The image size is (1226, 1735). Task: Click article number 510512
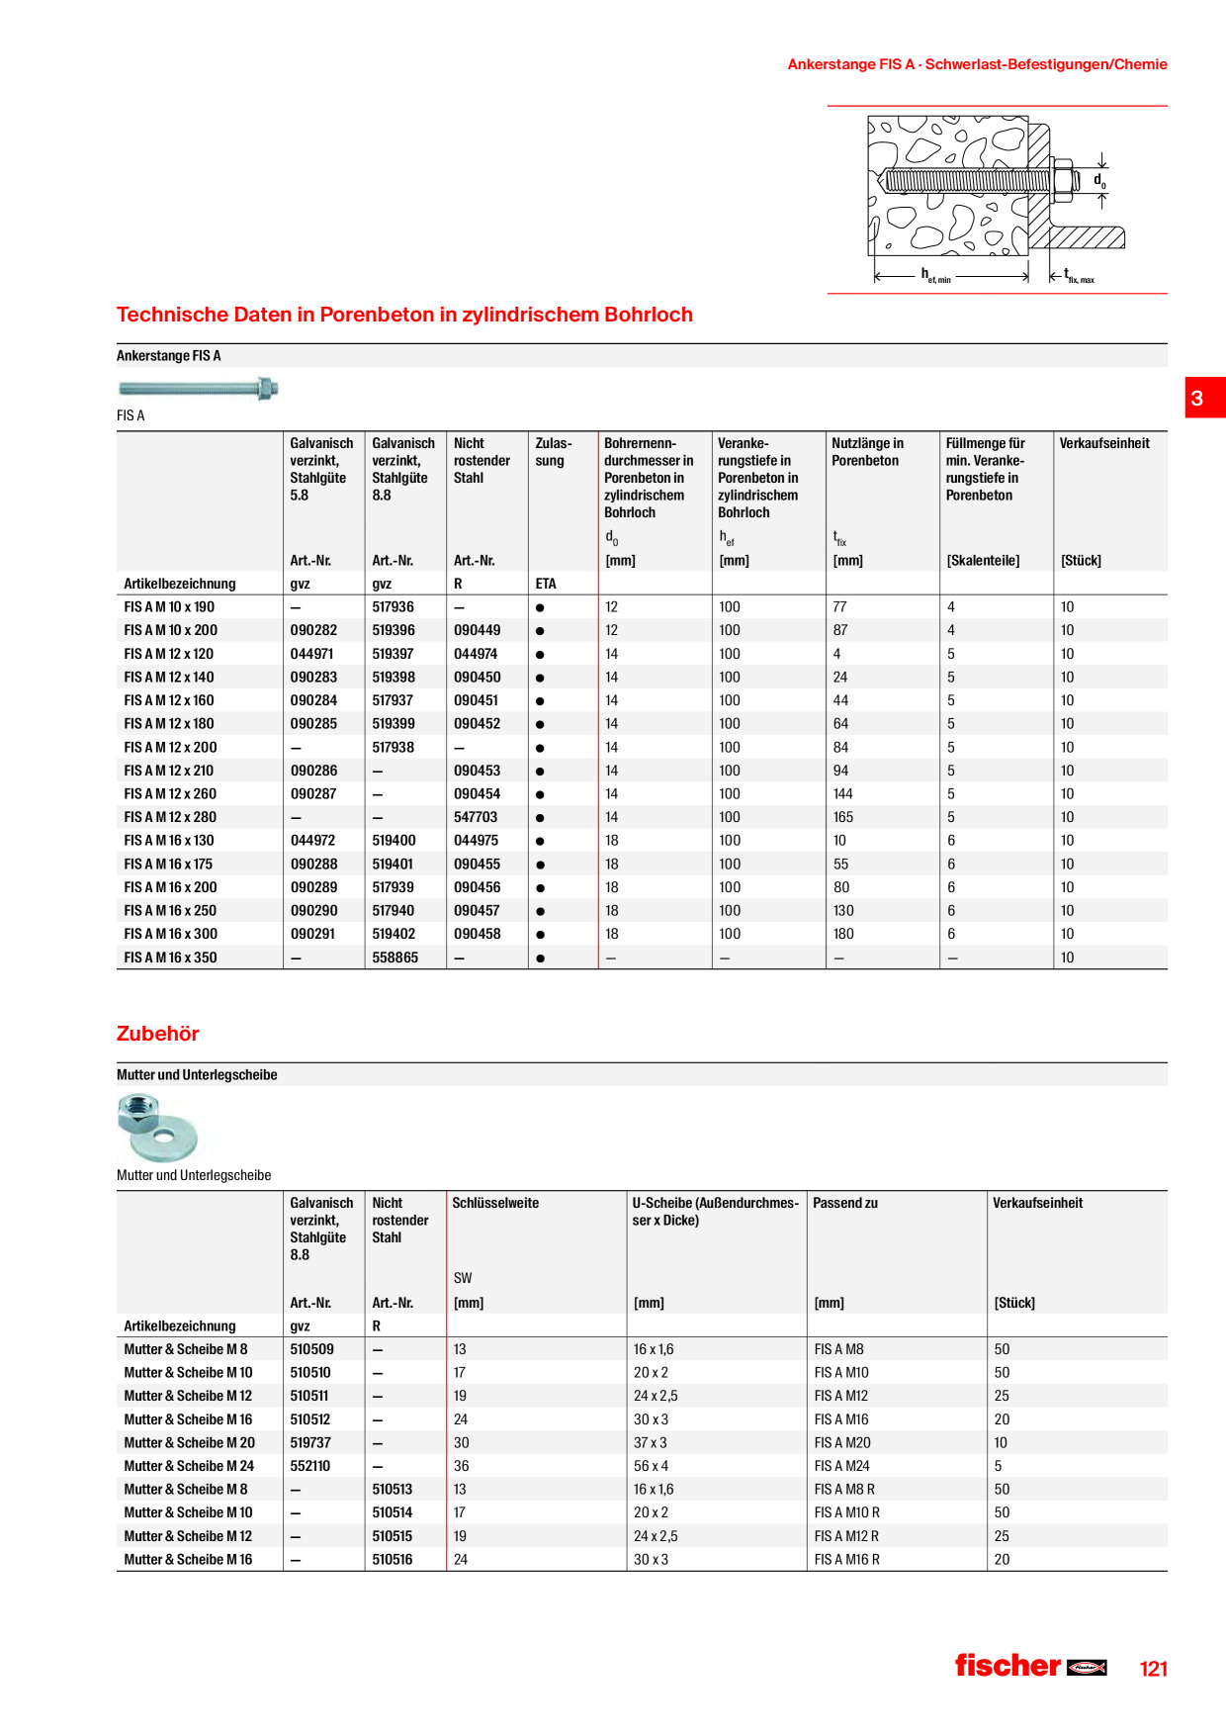(310, 1419)
